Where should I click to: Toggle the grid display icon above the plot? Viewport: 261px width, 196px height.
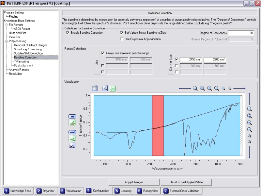(95, 88)
